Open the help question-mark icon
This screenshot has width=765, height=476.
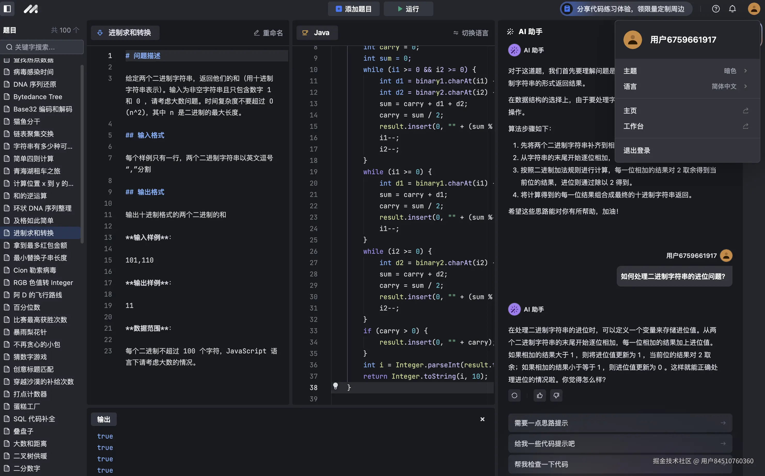[x=716, y=9]
